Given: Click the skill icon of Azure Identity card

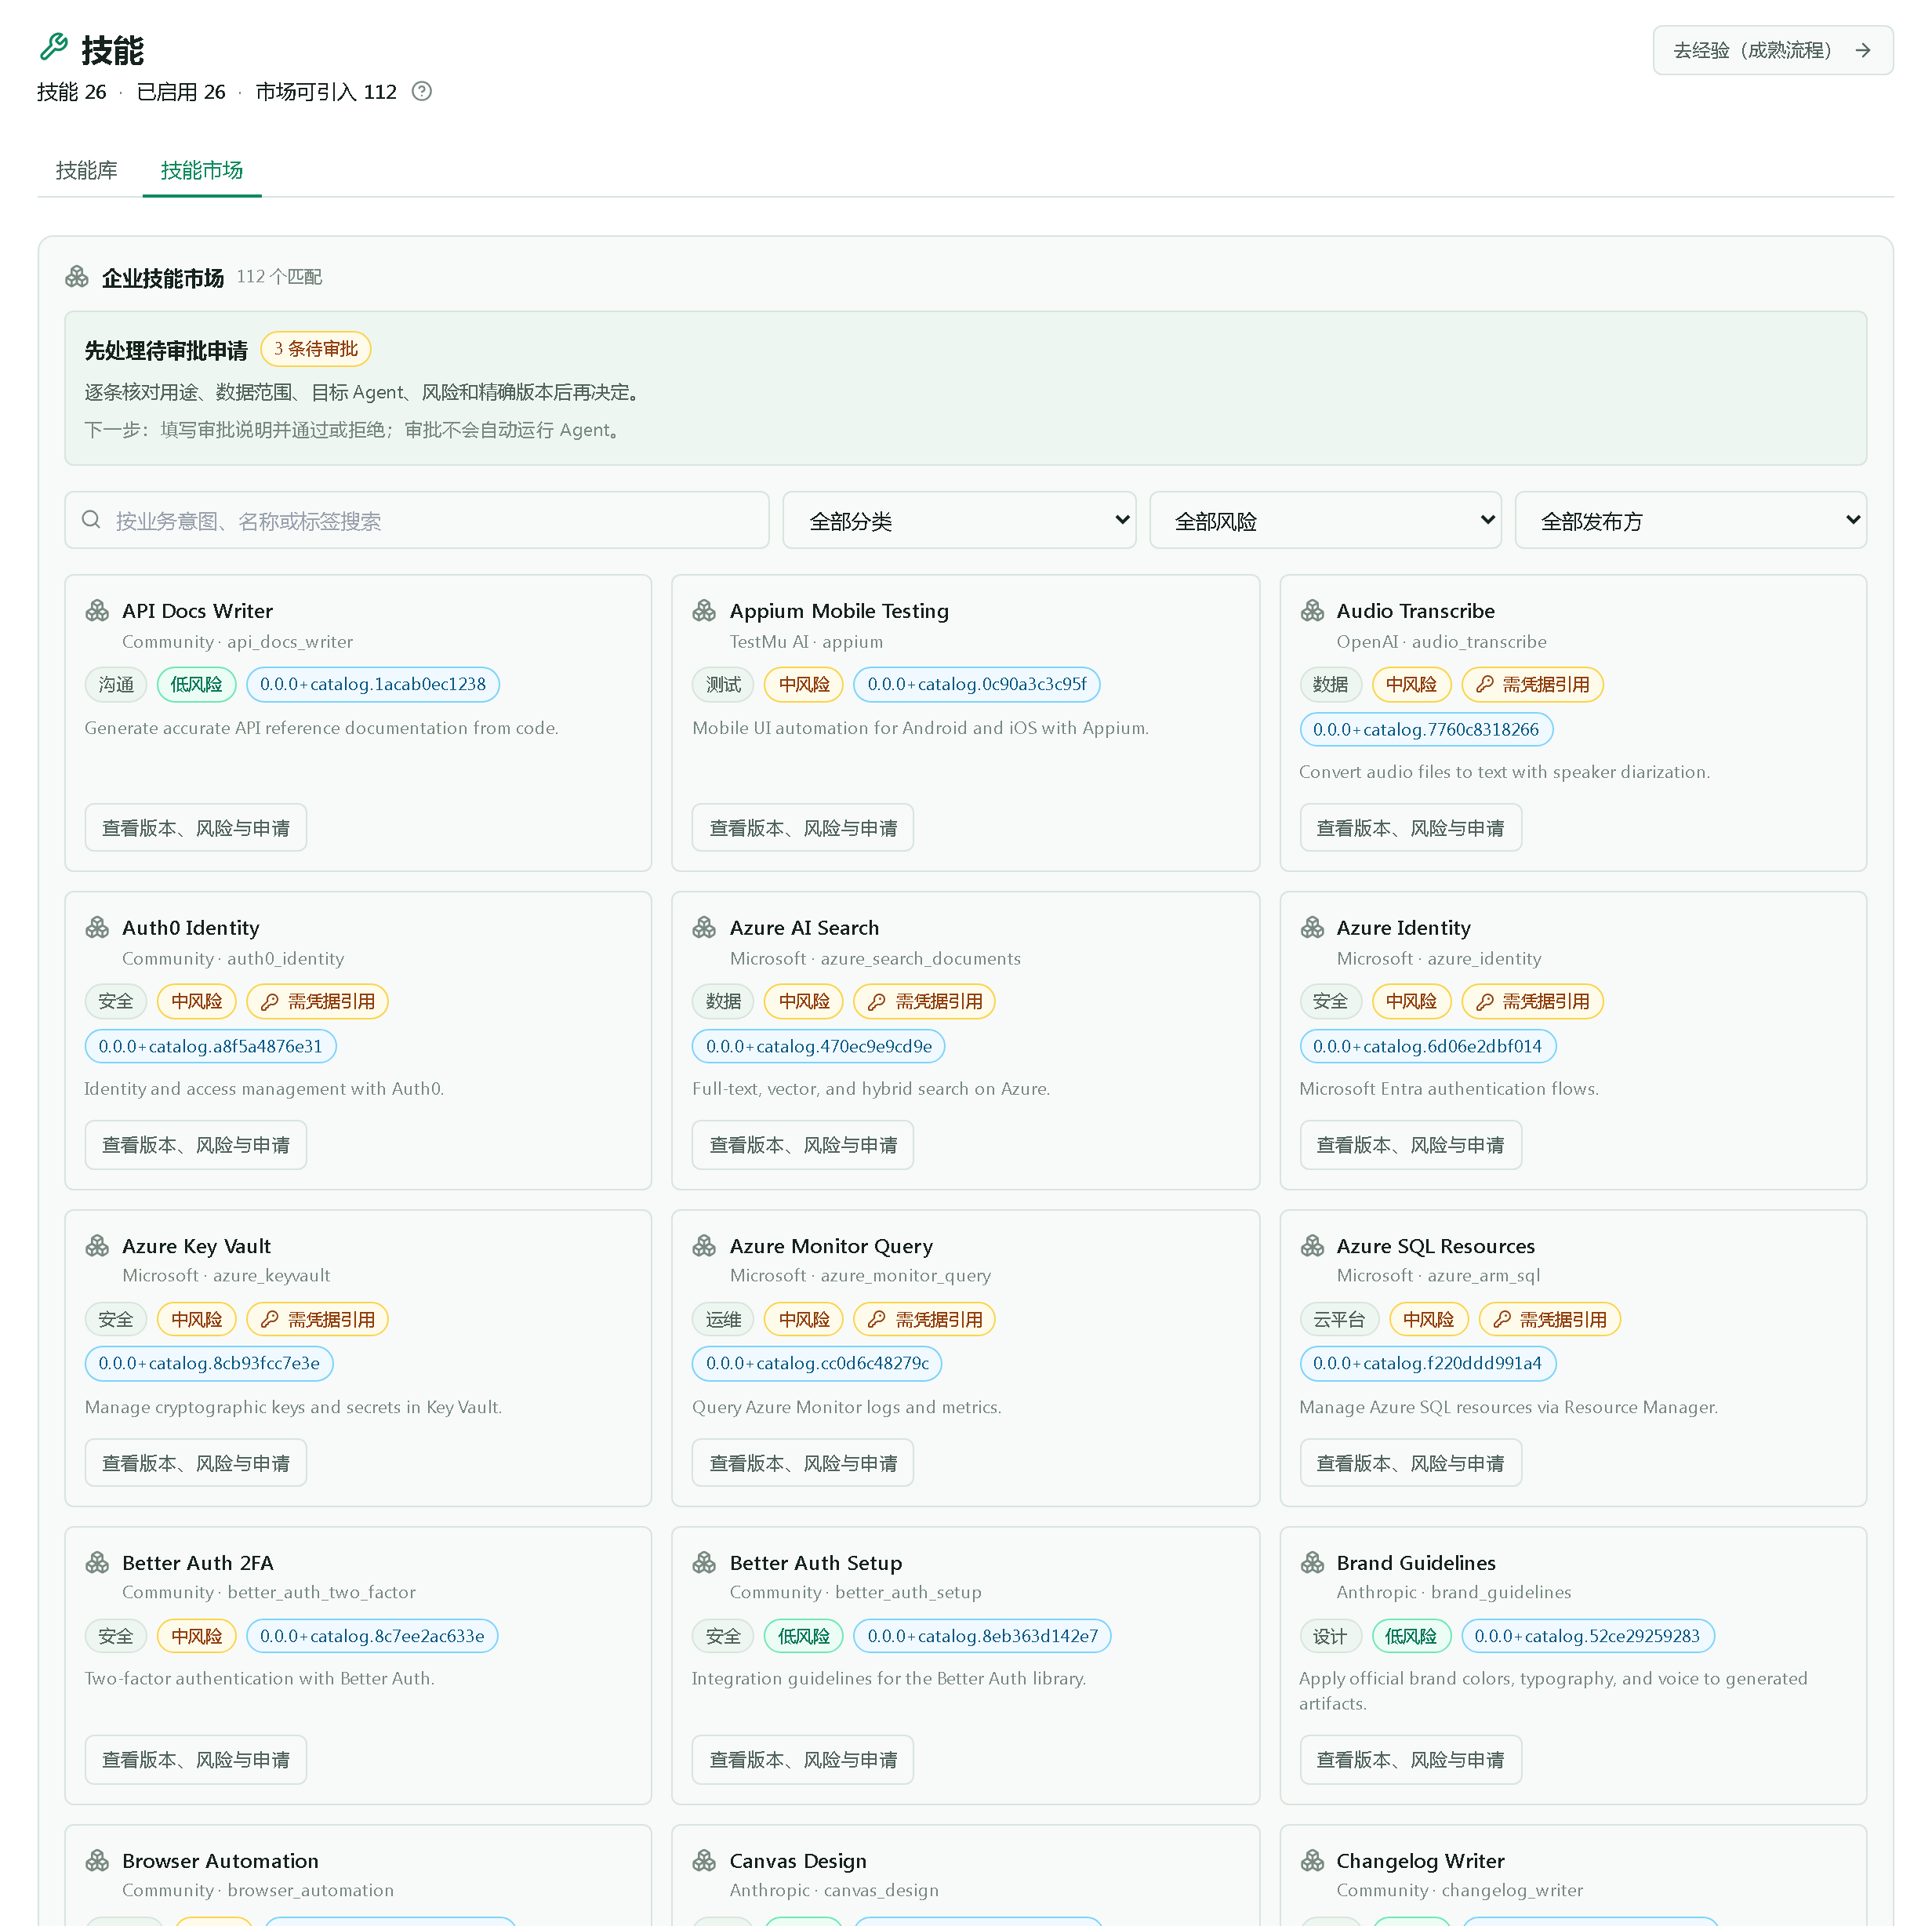Looking at the screenshot, I should pos(1313,928).
